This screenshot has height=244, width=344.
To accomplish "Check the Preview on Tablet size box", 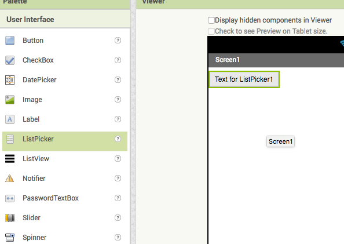I will tap(211, 31).
